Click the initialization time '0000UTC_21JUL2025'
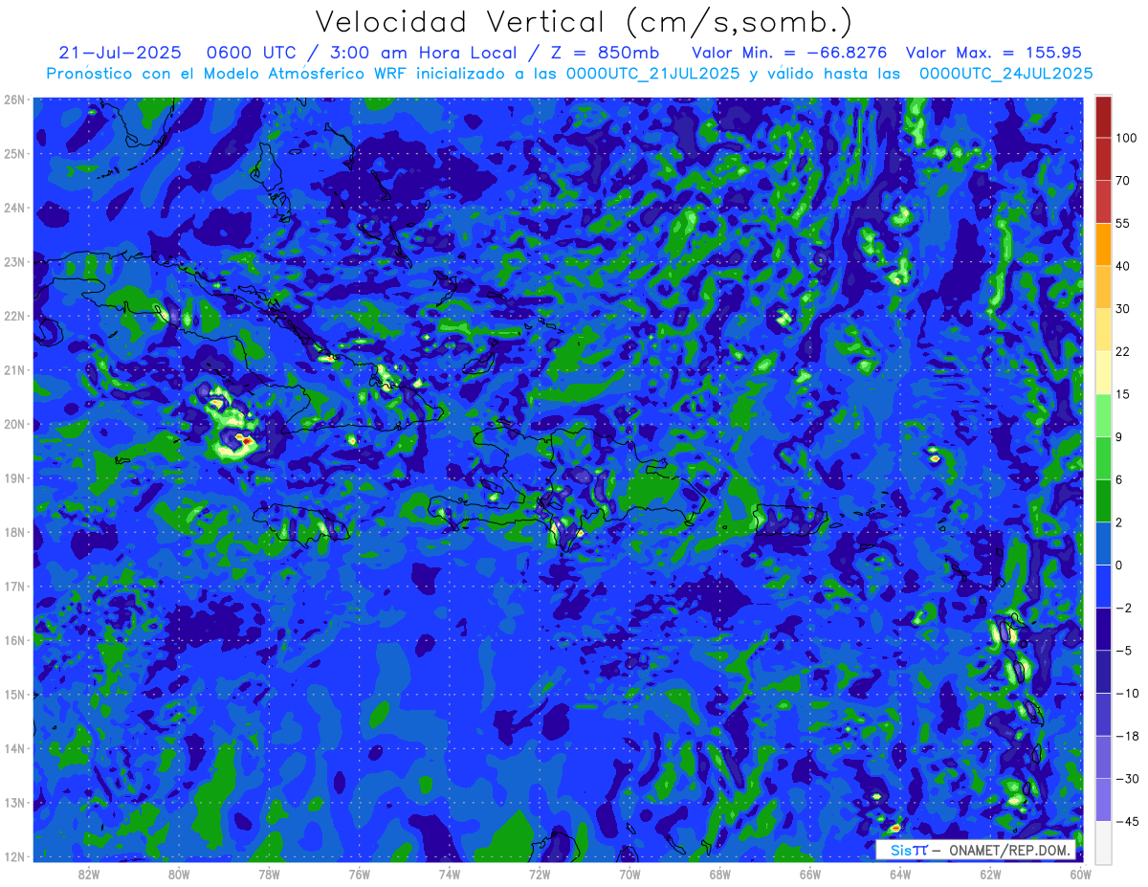Image resolution: width=1148 pixels, height=887 pixels. point(653,73)
